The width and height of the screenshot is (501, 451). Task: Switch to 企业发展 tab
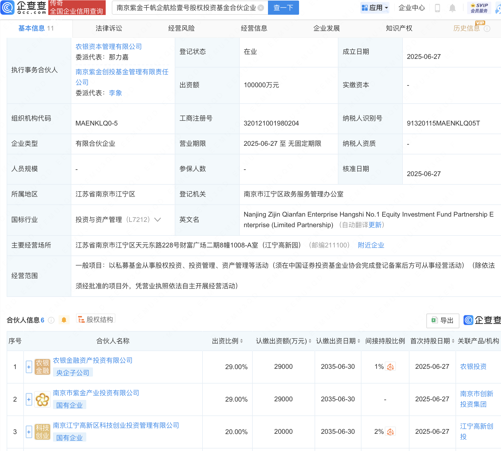pyautogui.click(x=327, y=28)
